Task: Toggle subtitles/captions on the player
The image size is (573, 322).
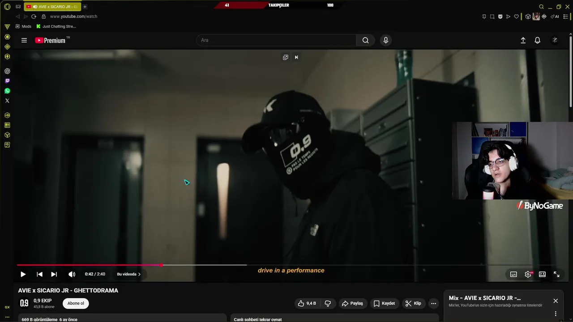Action: click(x=513, y=274)
